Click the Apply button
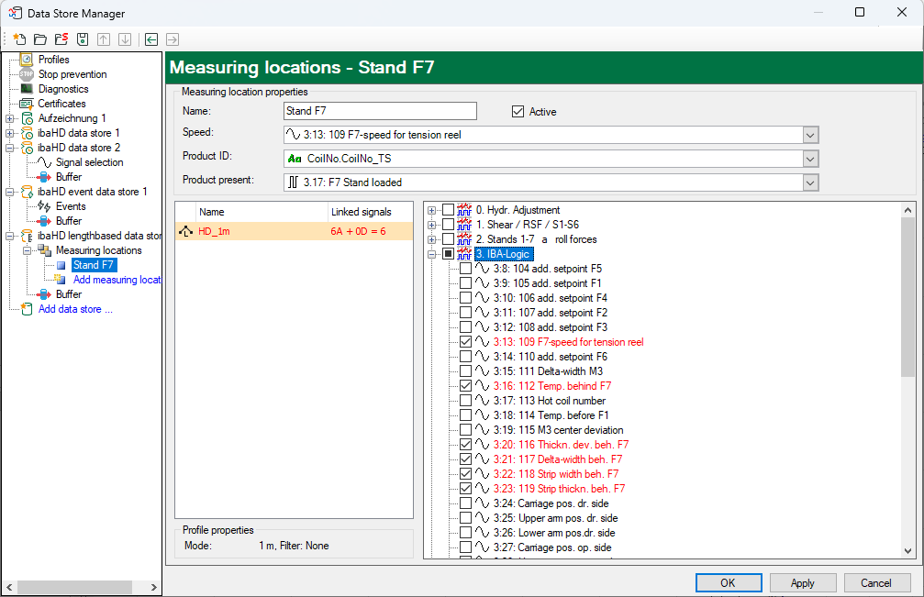The image size is (924, 597). tap(802, 582)
